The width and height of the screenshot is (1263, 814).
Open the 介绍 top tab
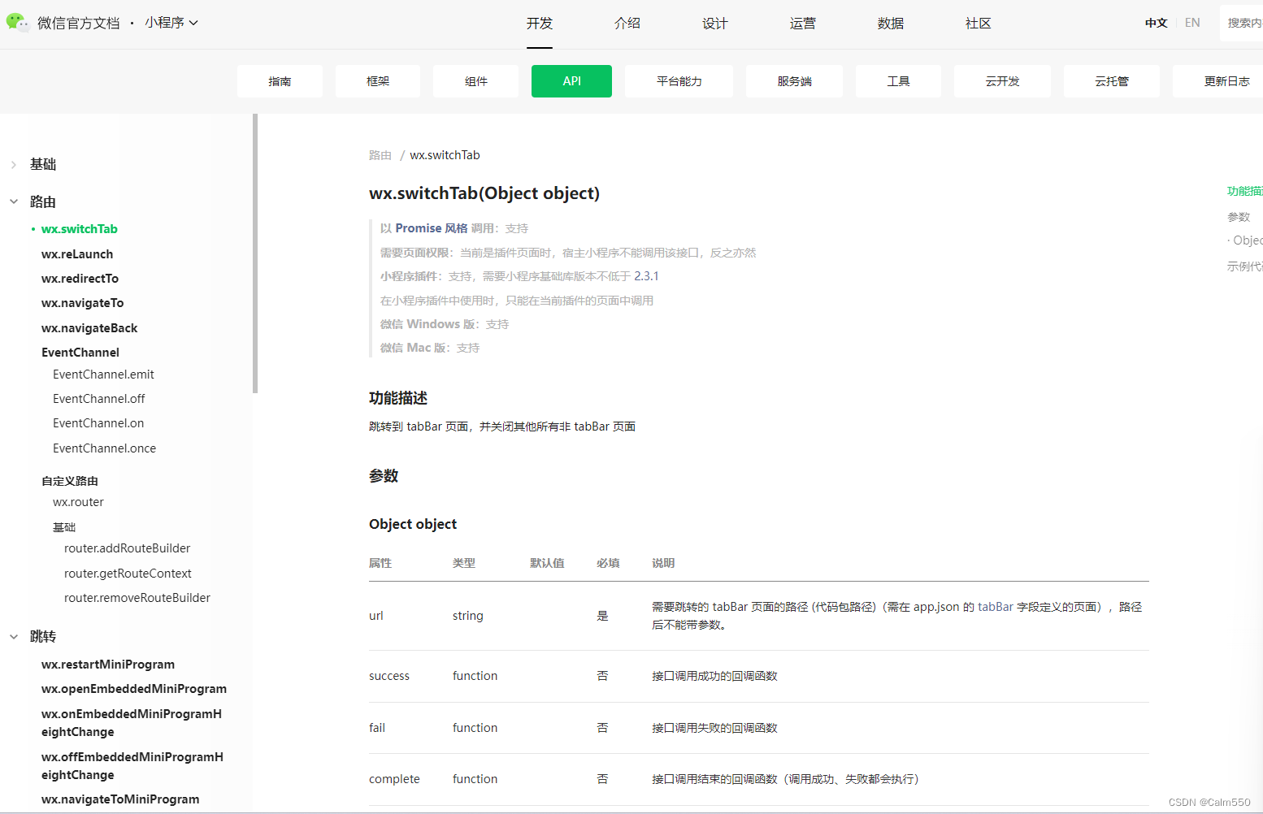(627, 24)
